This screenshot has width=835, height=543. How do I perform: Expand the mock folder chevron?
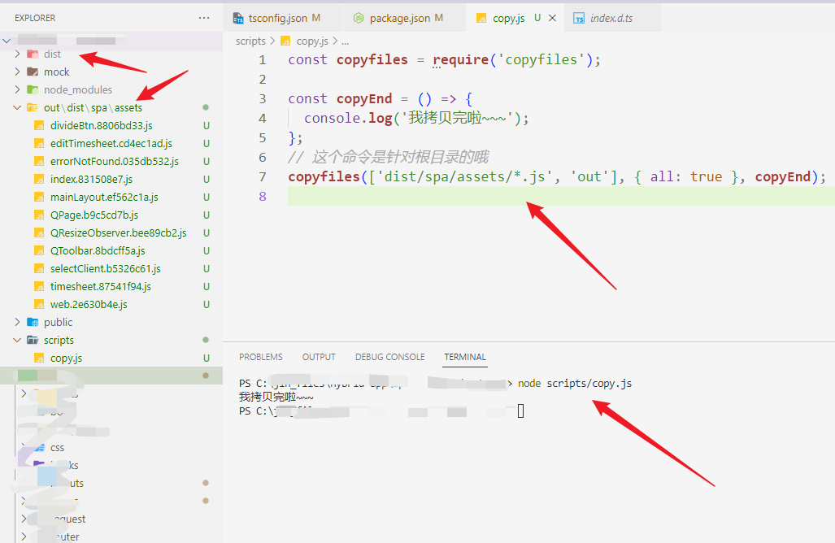coord(17,72)
